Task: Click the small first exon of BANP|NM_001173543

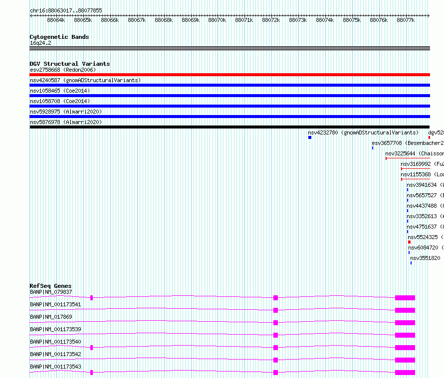Action: click(91, 373)
